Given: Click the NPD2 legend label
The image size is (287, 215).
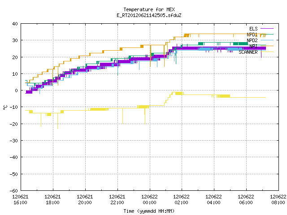Looking at the screenshot, I should [252, 40].
